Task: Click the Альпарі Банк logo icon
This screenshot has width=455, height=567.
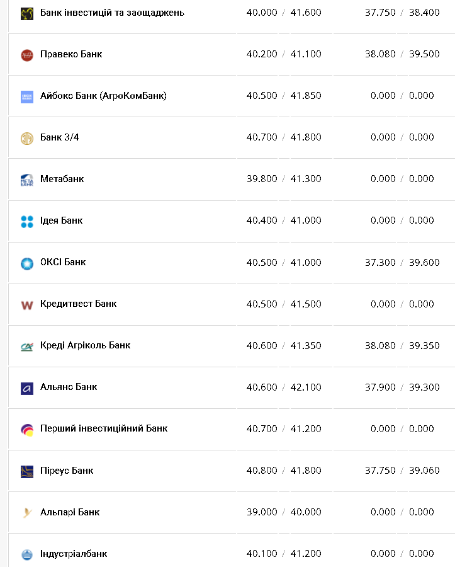Action: [26, 512]
